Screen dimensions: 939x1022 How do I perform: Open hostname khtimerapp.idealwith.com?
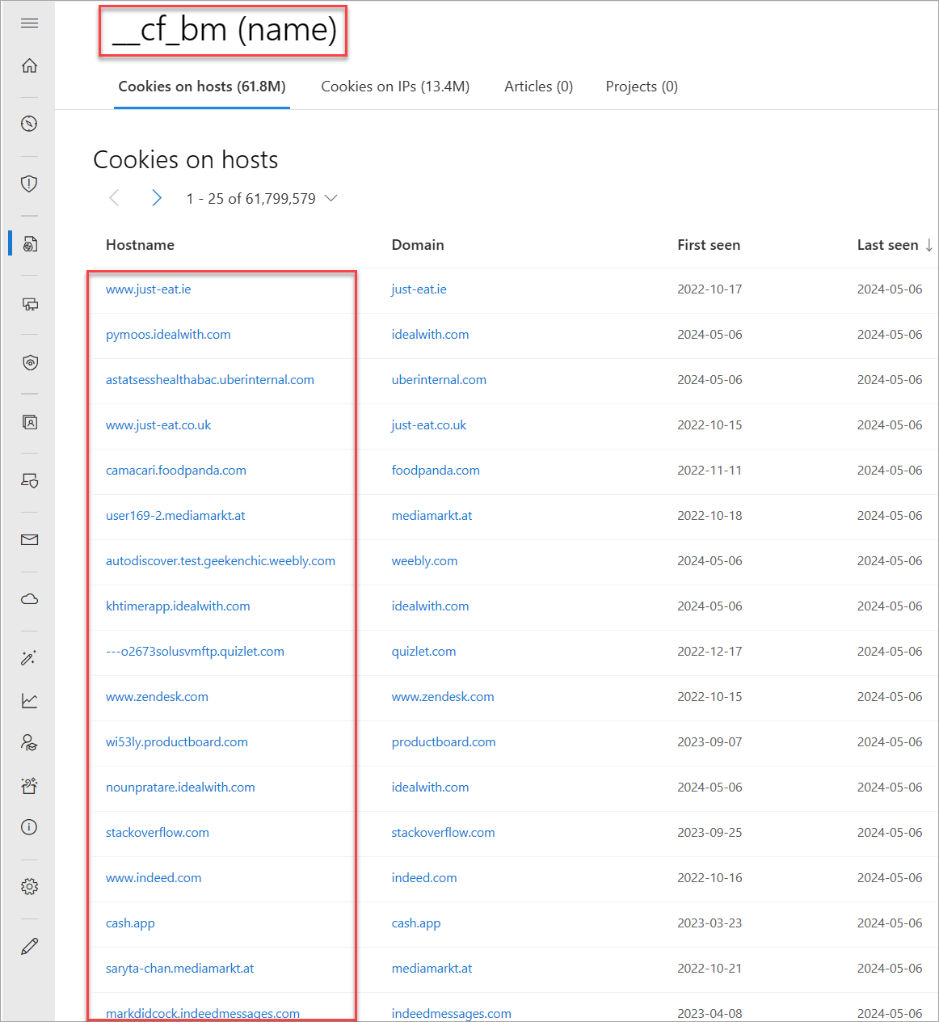point(178,606)
